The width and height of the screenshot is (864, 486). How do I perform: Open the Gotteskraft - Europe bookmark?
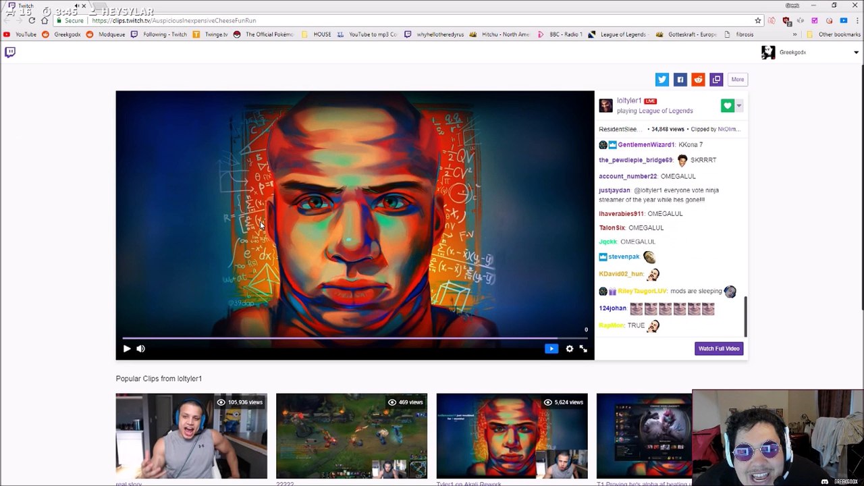pos(686,34)
